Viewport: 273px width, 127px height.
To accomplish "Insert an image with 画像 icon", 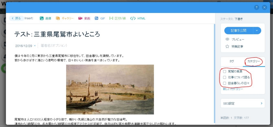I will (42, 18).
